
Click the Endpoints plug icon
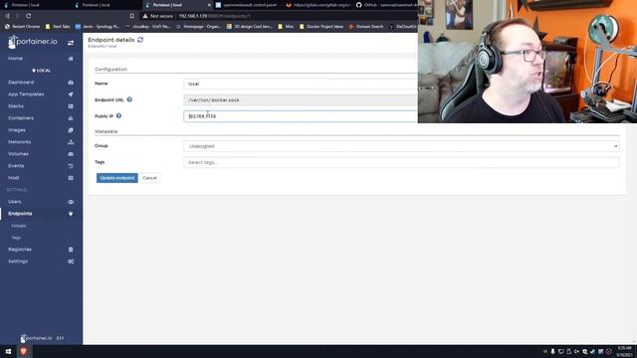pos(71,214)
